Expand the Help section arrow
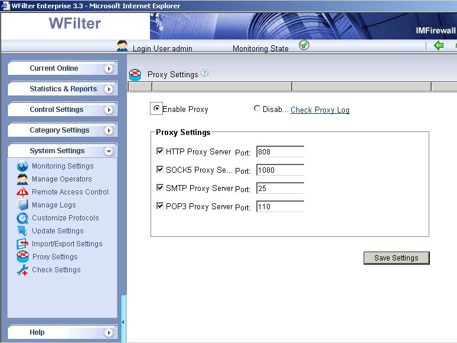The width and height of the screenshot is (457, 343). click(109, 332)
